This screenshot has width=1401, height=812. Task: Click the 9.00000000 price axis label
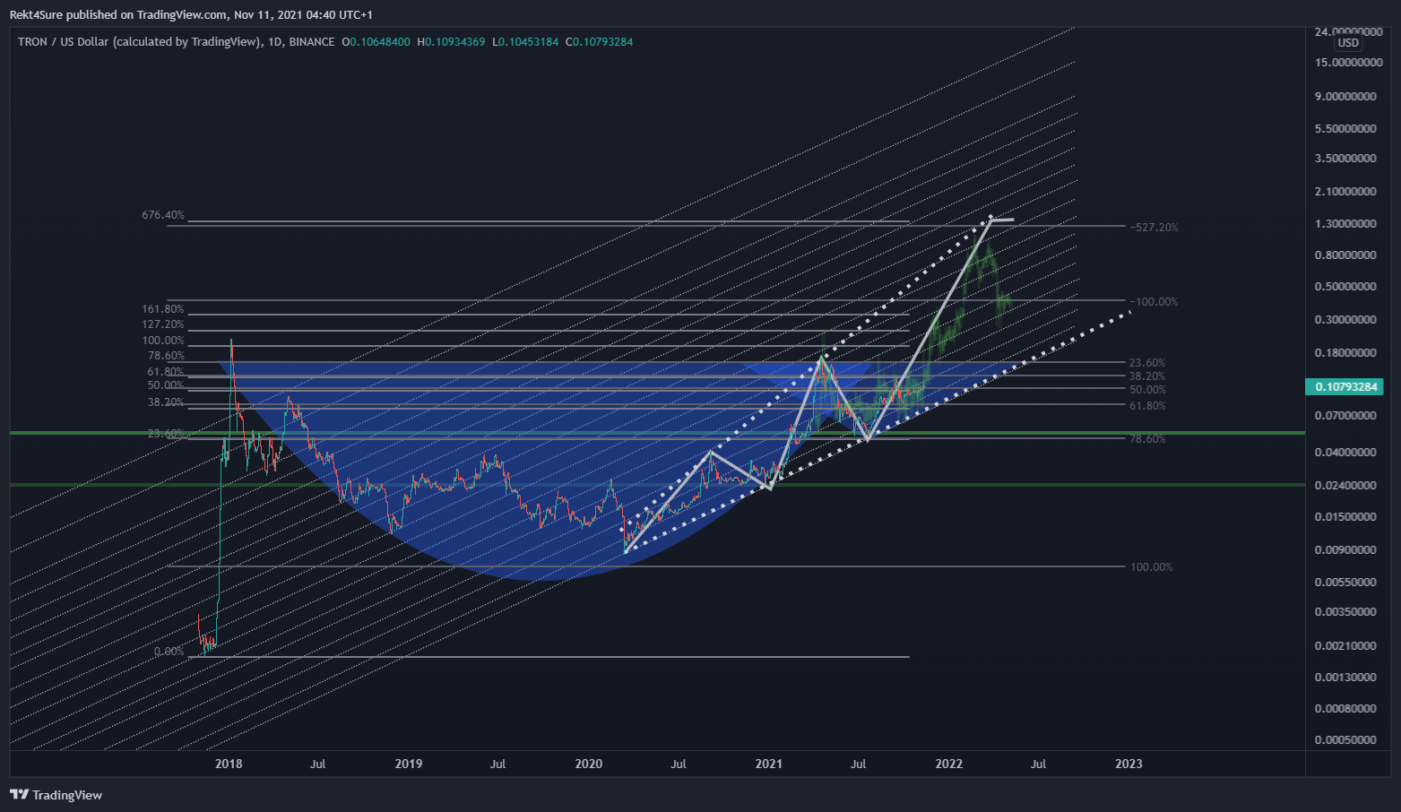coord(1345,97)
